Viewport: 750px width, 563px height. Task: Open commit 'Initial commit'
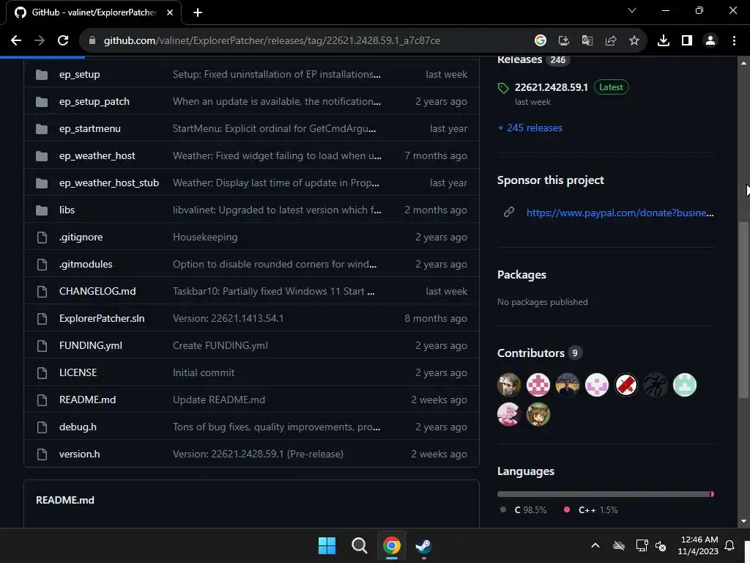pyautogui.click(x=204, y=372)
